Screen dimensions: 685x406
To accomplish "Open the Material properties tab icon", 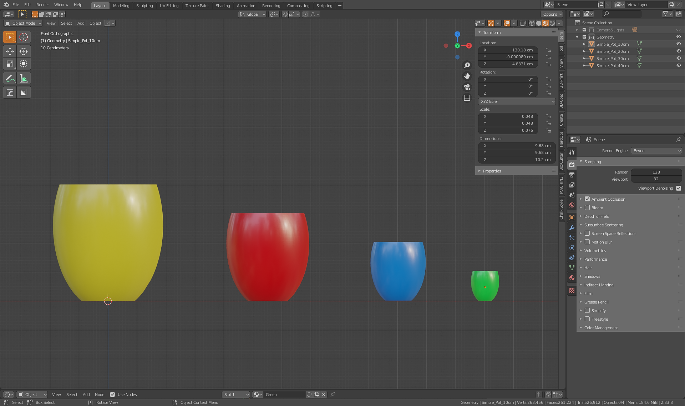I will [x=572, y=278].
